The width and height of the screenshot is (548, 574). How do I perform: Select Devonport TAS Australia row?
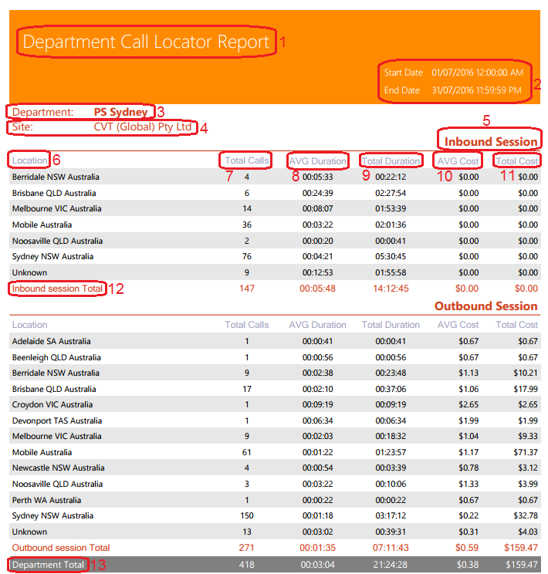pyautogui.click(x=275, y=421)
